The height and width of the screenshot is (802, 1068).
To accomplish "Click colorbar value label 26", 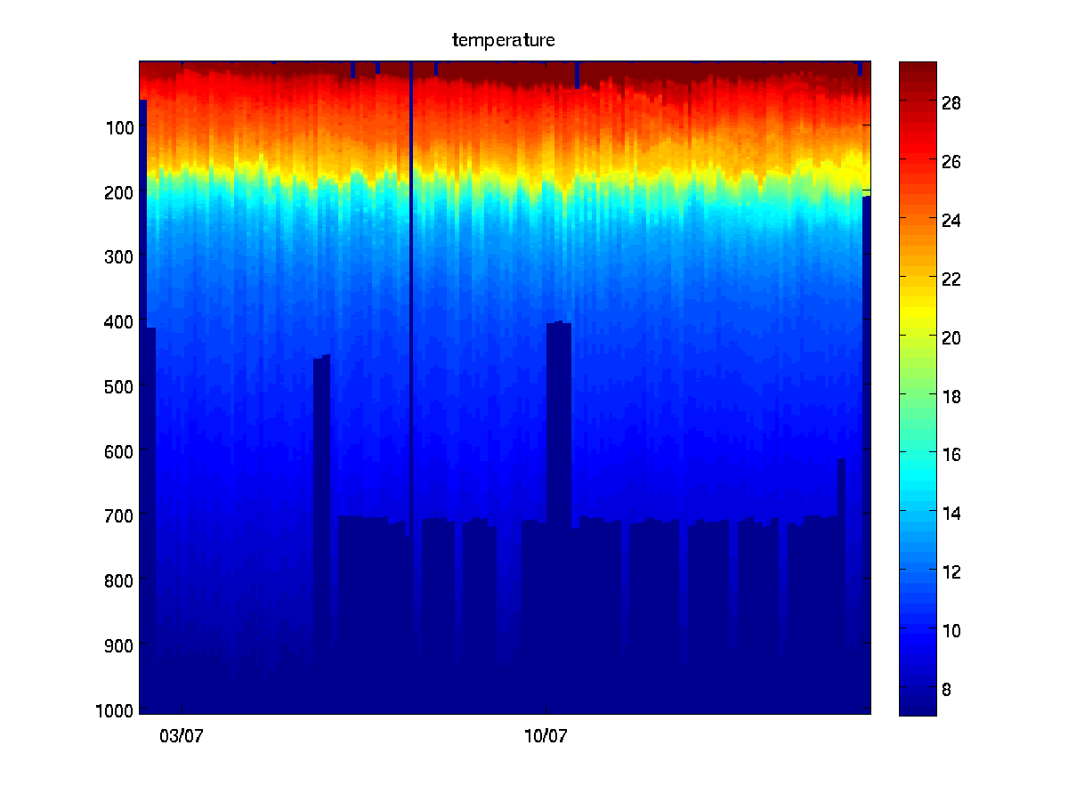I will click(x=952, y=161).
